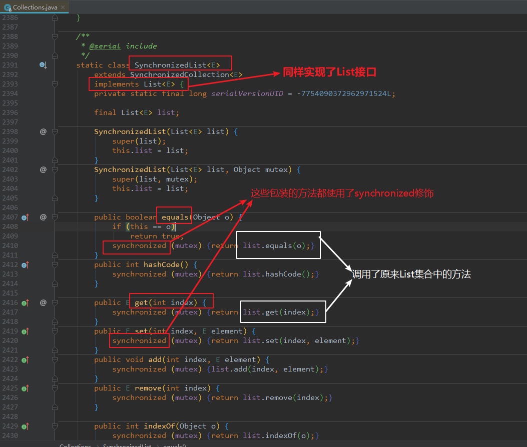
Task: Click the 'implements List<E>' text
Action: tap(135, 84)
